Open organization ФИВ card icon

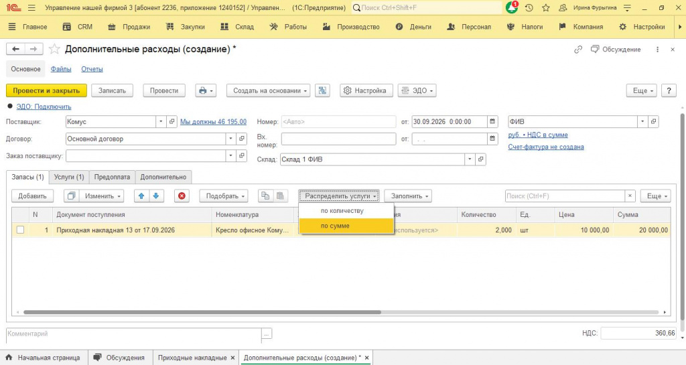click(x=653, y=121)
